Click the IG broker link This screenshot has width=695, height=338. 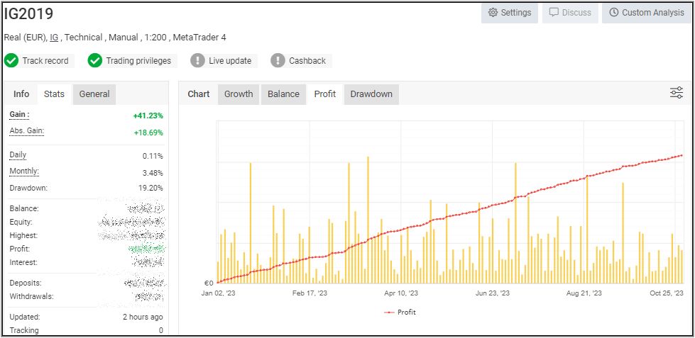pos(54,38)
